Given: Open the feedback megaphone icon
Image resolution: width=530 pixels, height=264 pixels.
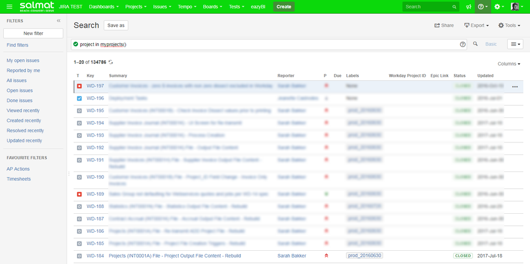Looking at the screenshot, I should coord(468,7).
